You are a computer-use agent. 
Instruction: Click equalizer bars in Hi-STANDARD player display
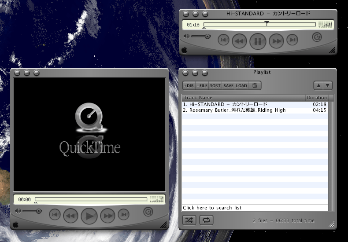click(325, 25)
